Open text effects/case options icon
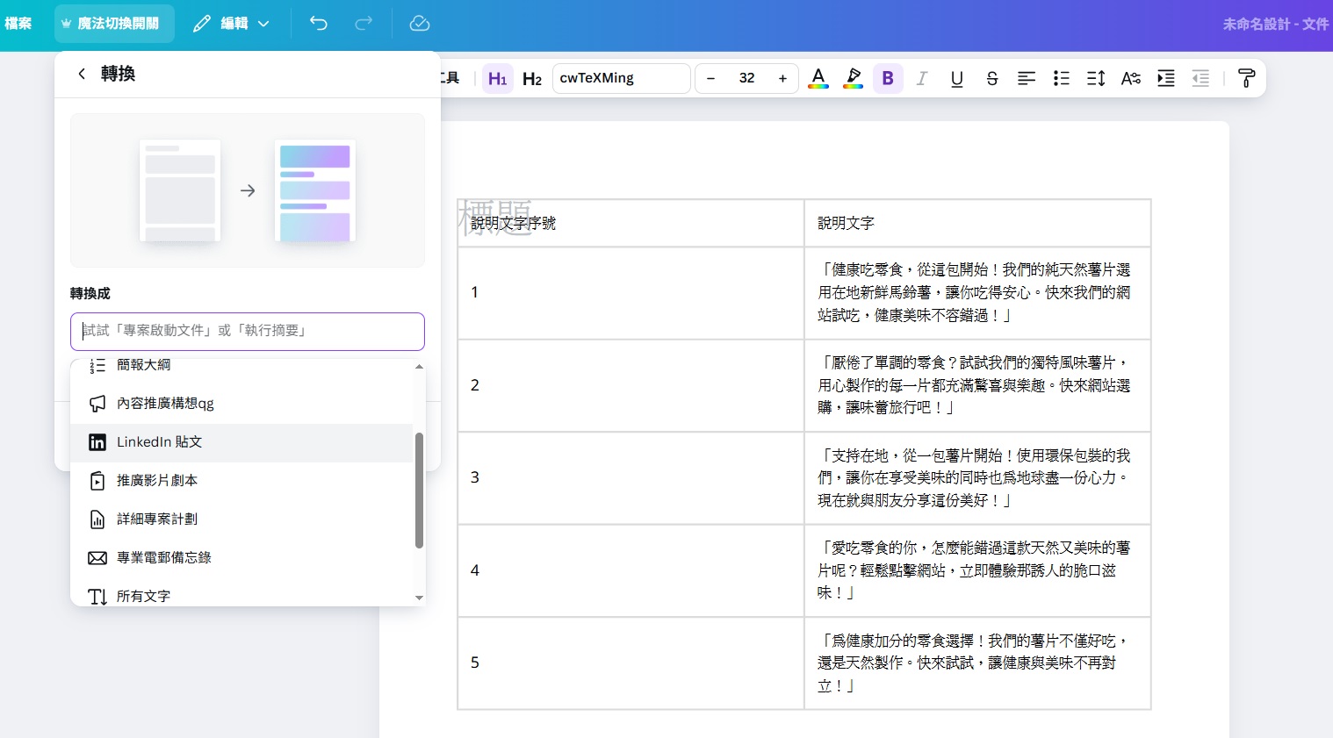Viewport: 1333px width, 738px height. click(1131, 78)
